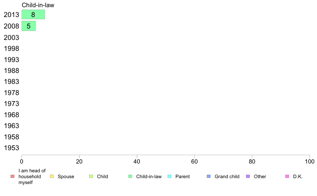This screenshot has width=317, height=196.
Task: Click the pink D.K. legend swatch
Action: point(287,176)
